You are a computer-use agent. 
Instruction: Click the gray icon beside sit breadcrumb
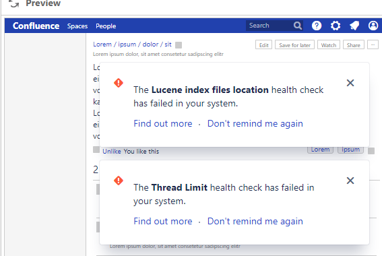(179, 45)
